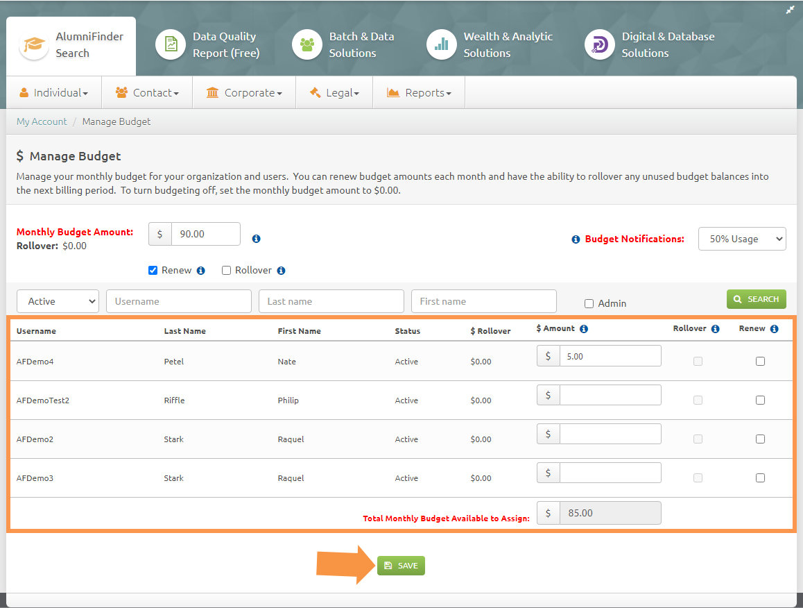The image size is (803, 608).
Task: Open the Active status filter dropdown
Action: coord(58,301)
